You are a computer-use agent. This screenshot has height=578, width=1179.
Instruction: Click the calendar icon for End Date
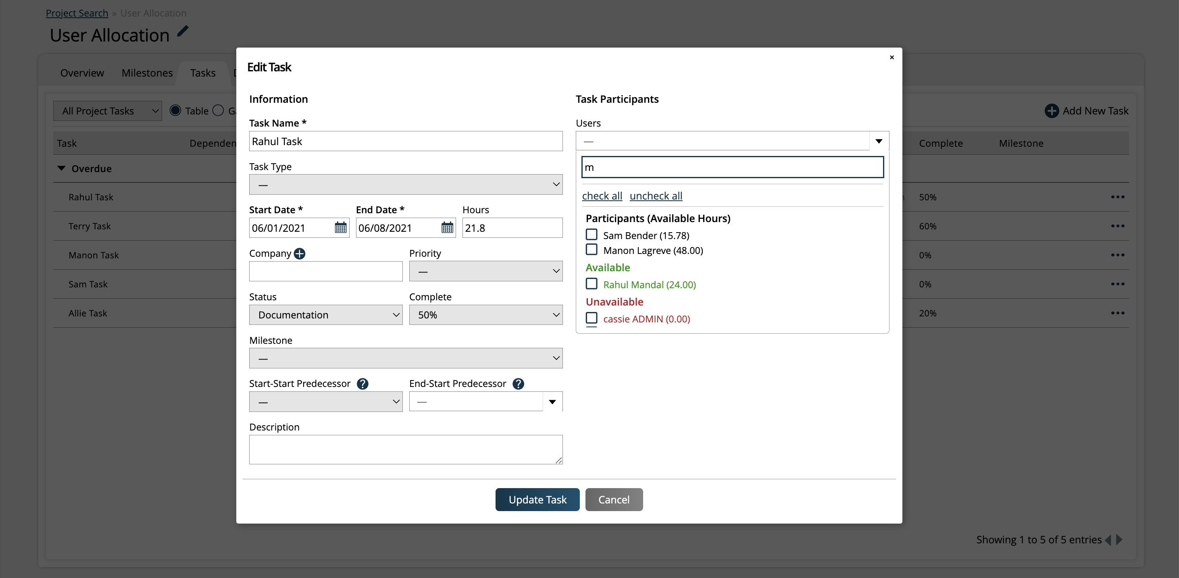coord(445,228)
